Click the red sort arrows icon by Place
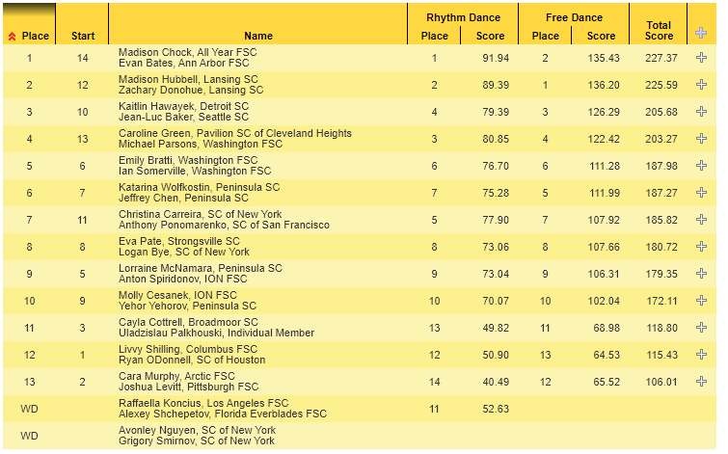728x454 pixels. (13, 37)
